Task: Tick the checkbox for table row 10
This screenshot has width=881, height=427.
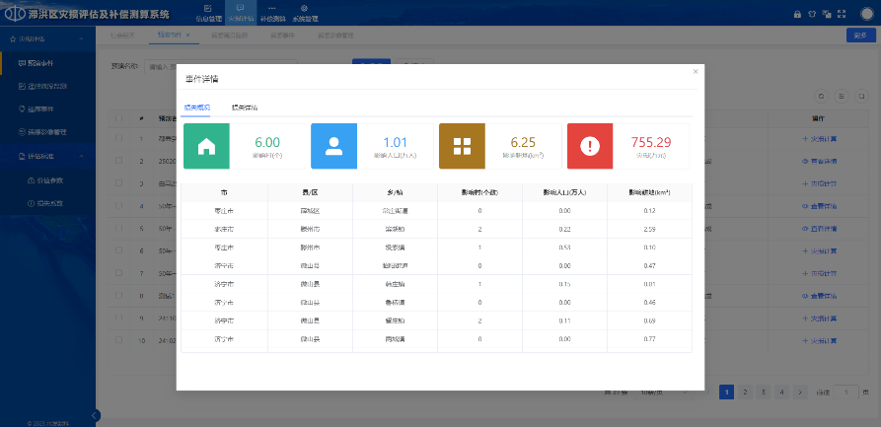Action: 119,340
